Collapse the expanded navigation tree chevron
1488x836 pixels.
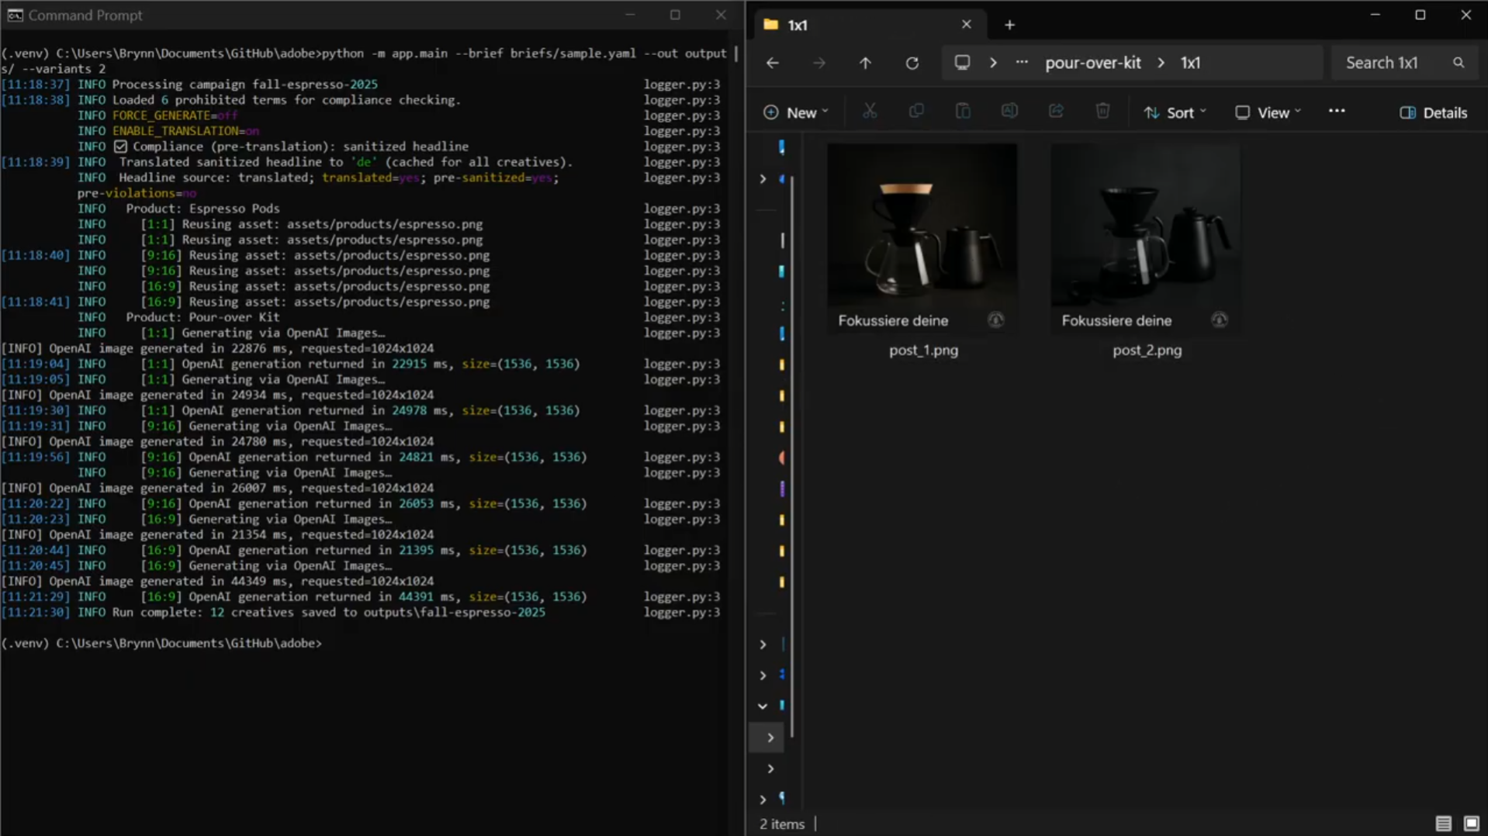click(x=763, y=706)
